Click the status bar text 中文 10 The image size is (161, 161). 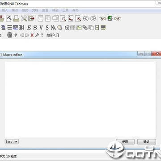click(x=5, y=157)
